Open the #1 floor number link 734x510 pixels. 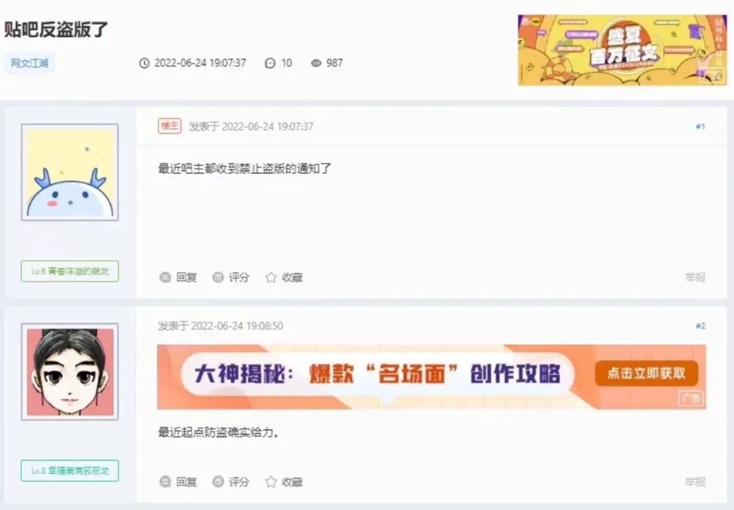700,126
